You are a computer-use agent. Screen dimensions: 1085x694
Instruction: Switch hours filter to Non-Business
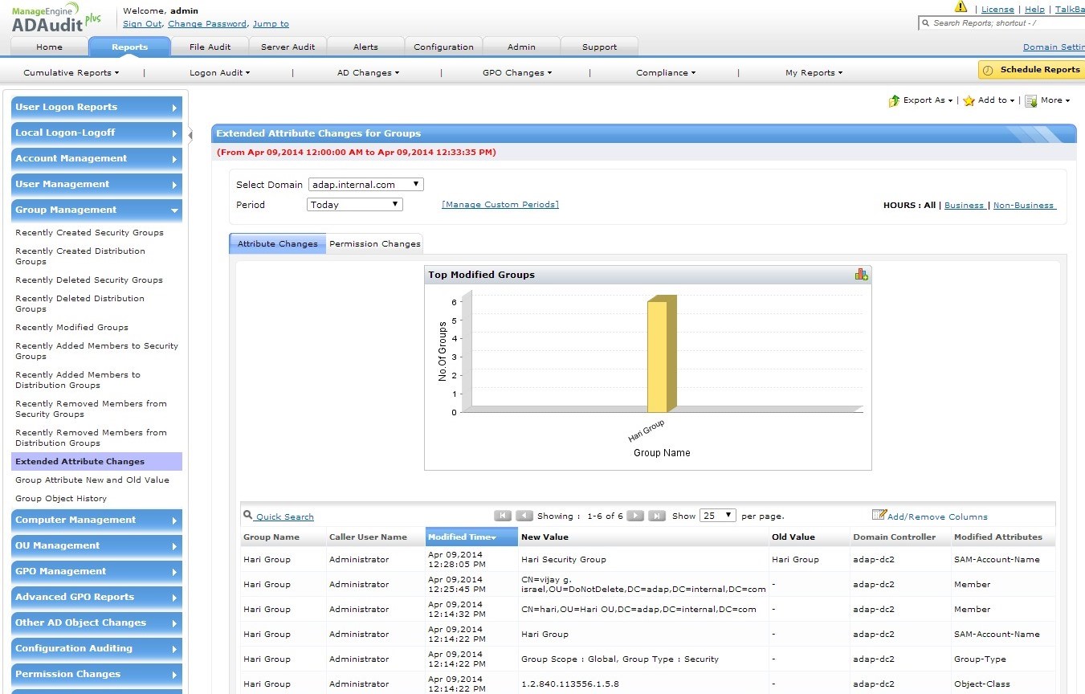click(1023, 206)
